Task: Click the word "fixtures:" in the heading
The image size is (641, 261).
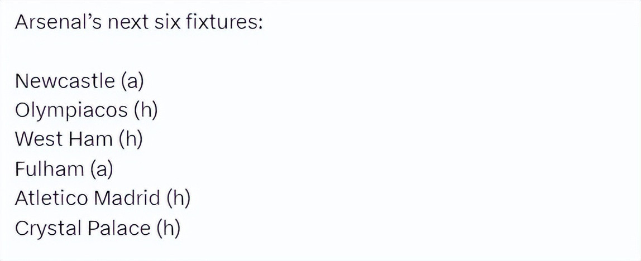Action: pyautogui.click(x=227, y=23)
